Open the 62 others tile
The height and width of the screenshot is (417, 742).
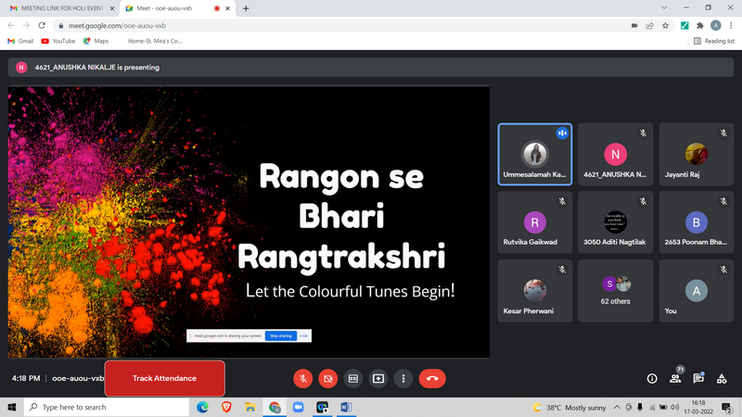(615, 291)
